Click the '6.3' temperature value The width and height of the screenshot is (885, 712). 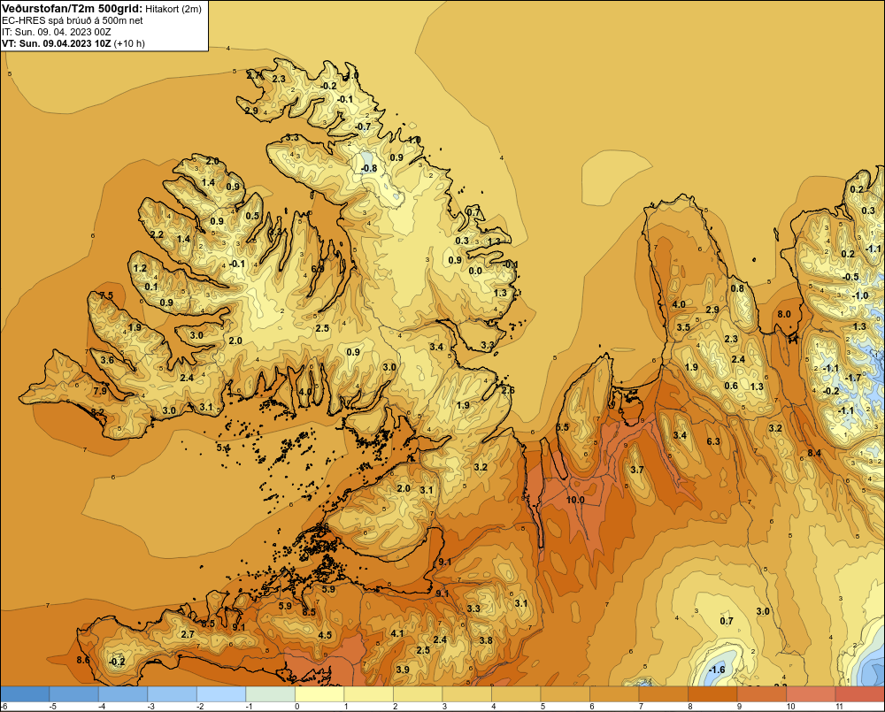pos(713,441)
